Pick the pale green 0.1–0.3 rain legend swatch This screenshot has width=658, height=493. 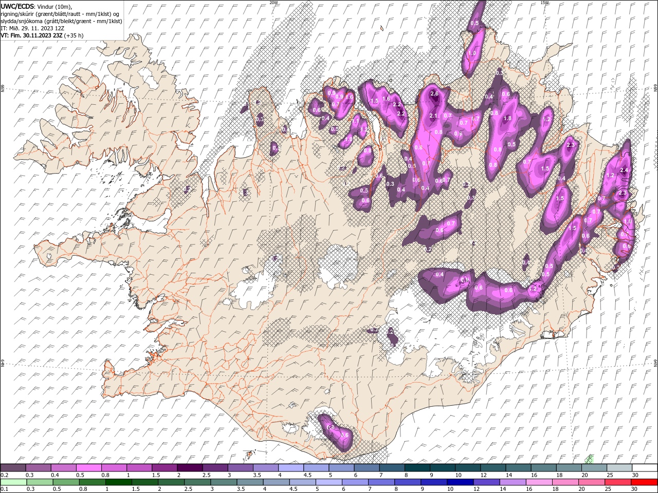pos(13,482)
